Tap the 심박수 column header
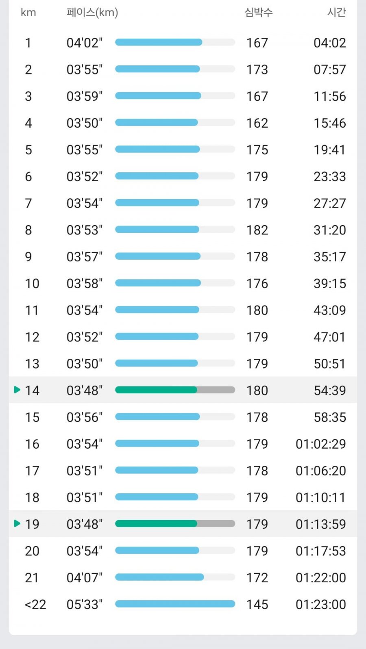This screenshot has width=366, height=649. pos(259,12)
